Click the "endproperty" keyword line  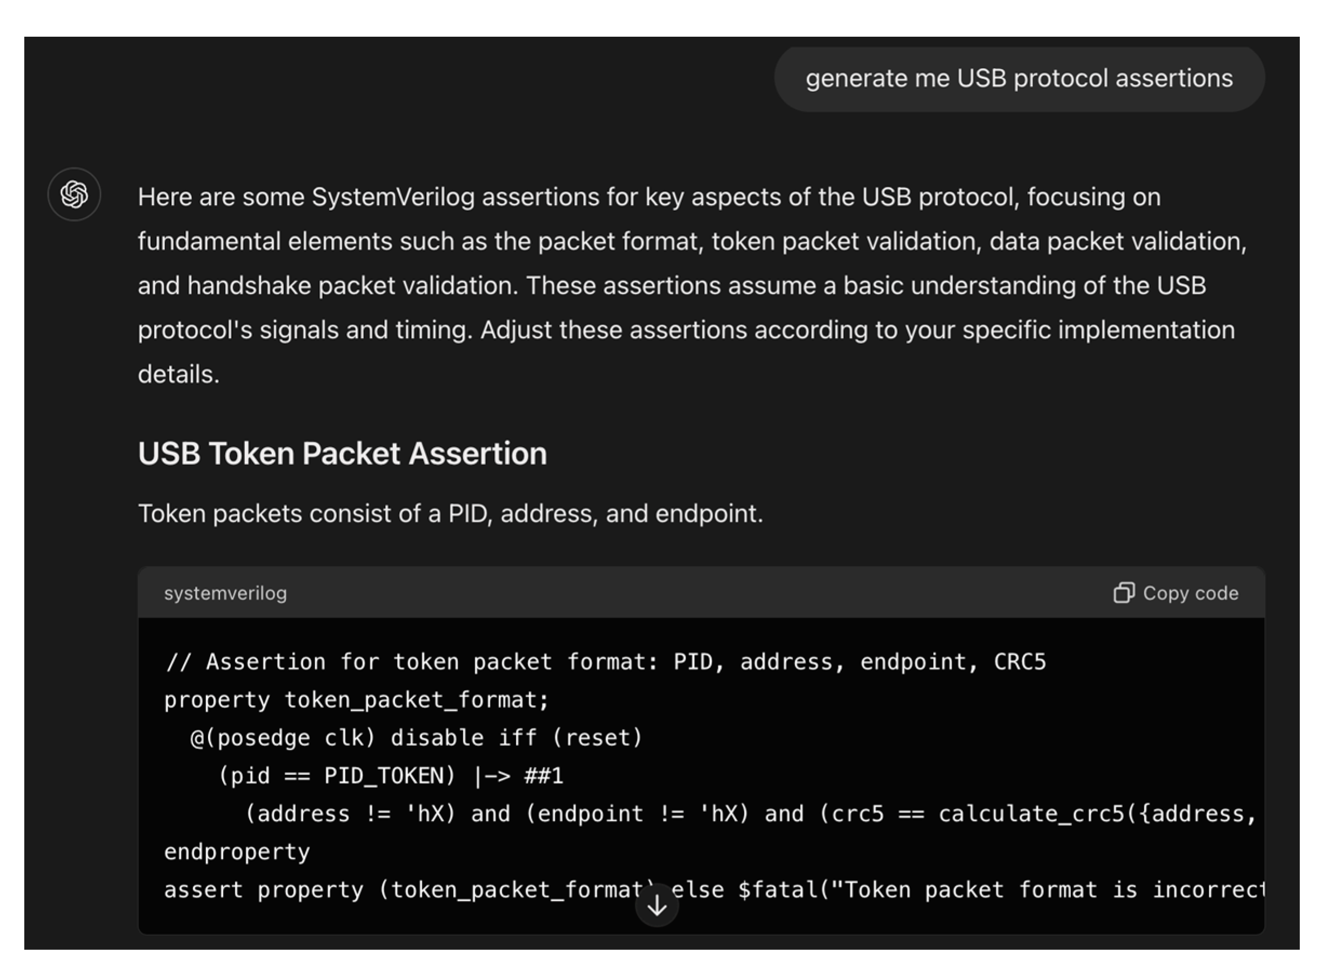pyautogui.click(x=237, y=852)
